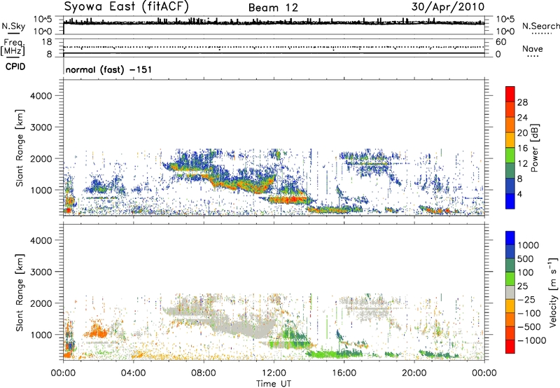This screenshot has height=388, width=560.
Task: Click the solid line sample under the N.Sky label
Action: click(13, 33)
